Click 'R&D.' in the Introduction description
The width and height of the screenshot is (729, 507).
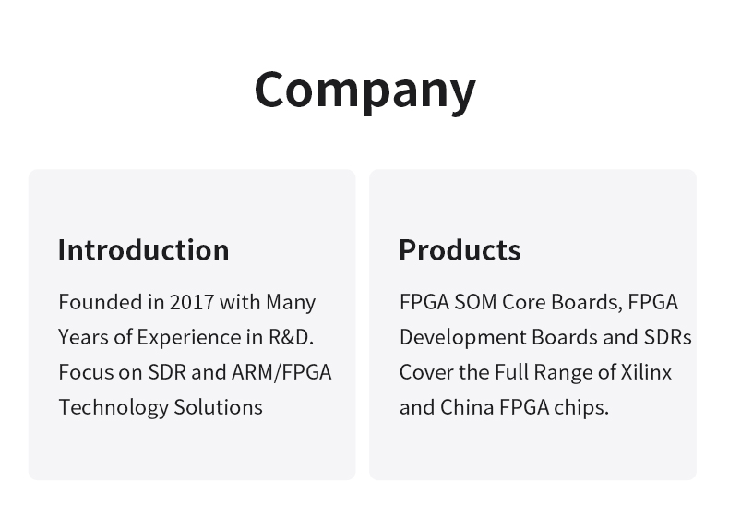pyautogui.click(x=292, y=337)
